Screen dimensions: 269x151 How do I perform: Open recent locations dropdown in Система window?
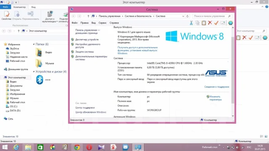(x=84, y=16)
